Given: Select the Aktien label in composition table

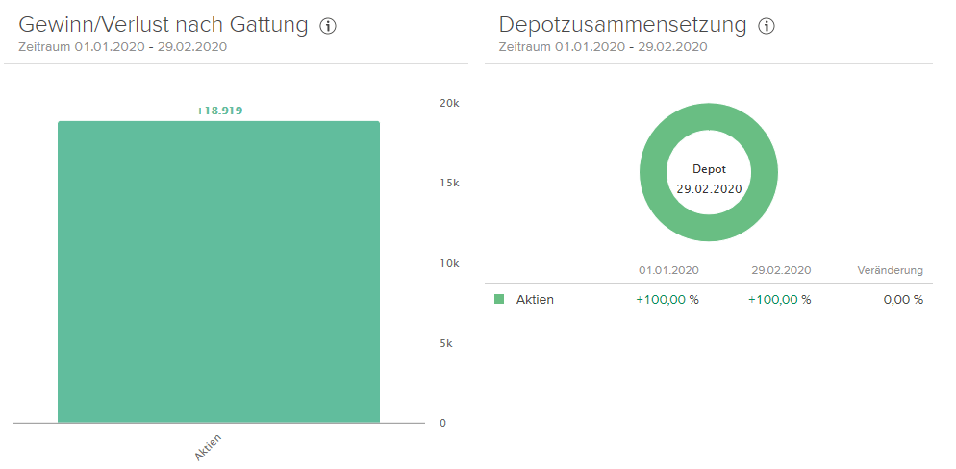Looking at the screenshot, I should pos(535,299).
